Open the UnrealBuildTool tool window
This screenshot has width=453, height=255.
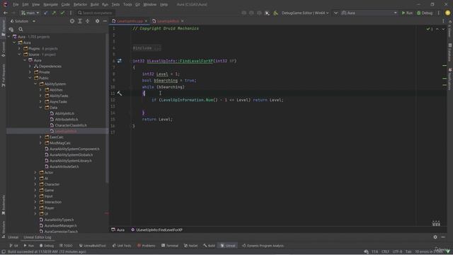point(93,246)
